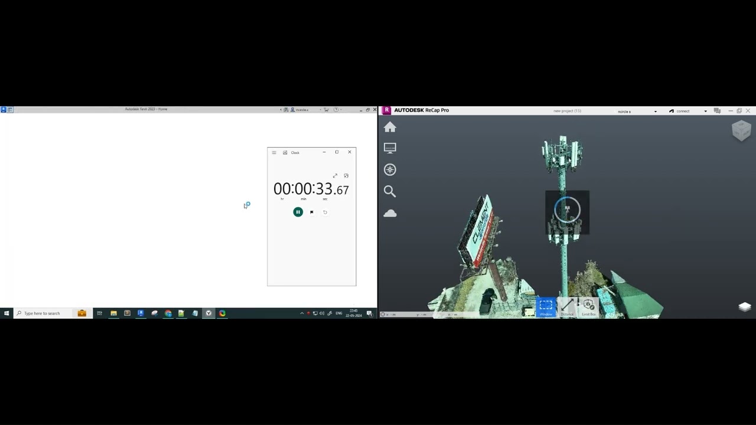Open Windows notification center
Image resolution: width=756 pixels, height=425 pixels.
[x=370, y=313]
